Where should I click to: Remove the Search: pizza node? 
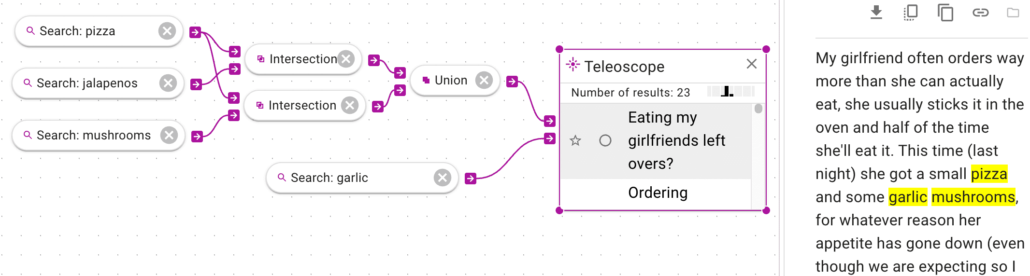pyautogui.click(x=167, y=31)
